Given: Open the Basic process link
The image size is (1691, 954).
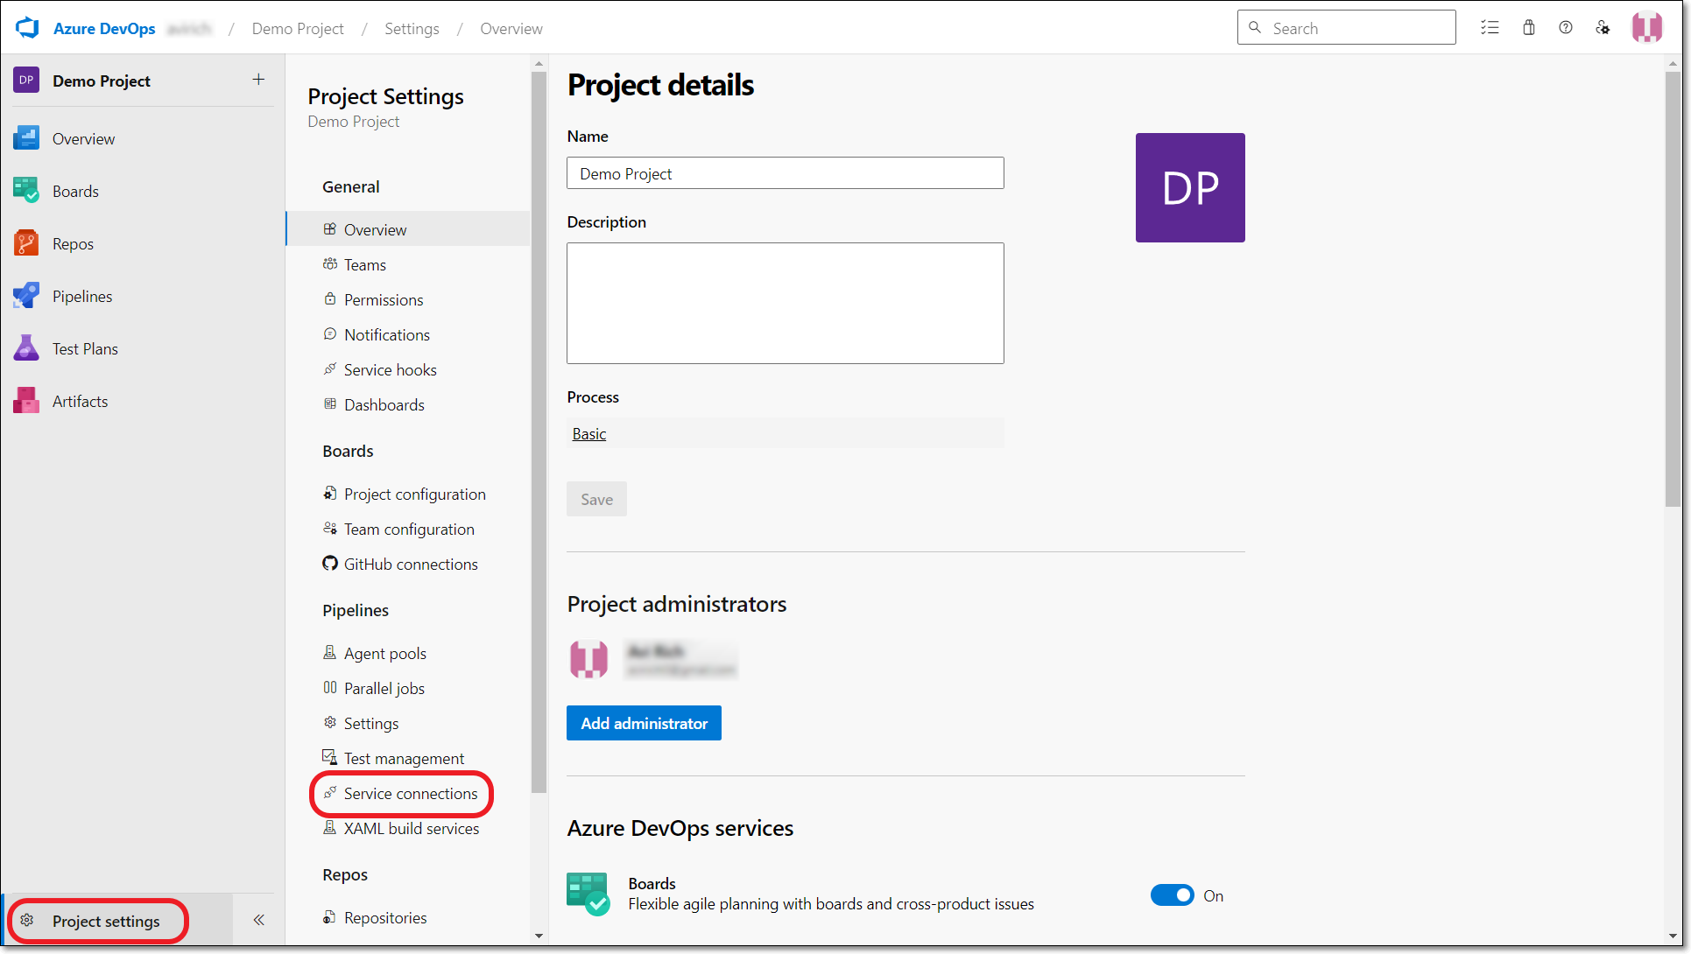Looking at the screenshot, I should click(588, 433).
